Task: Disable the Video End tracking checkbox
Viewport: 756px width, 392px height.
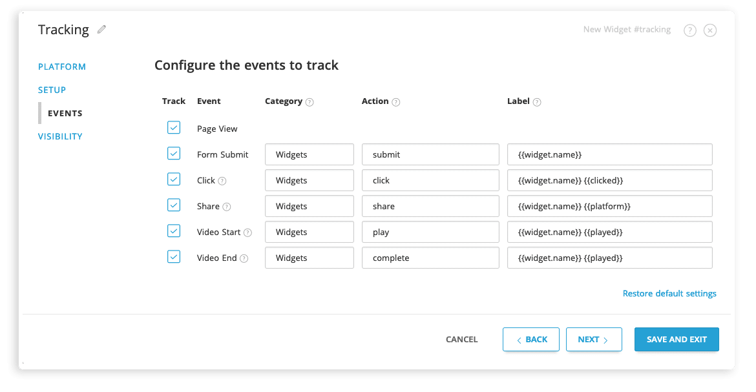Action: (x=174, y=257)
